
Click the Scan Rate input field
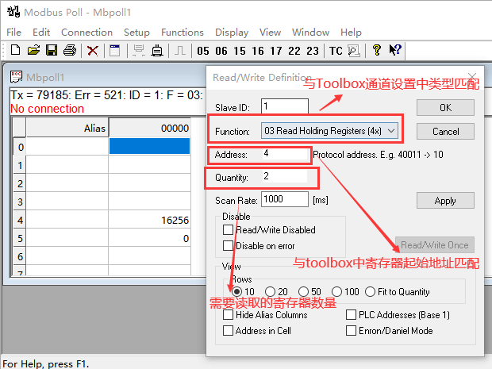coord(285,199)
